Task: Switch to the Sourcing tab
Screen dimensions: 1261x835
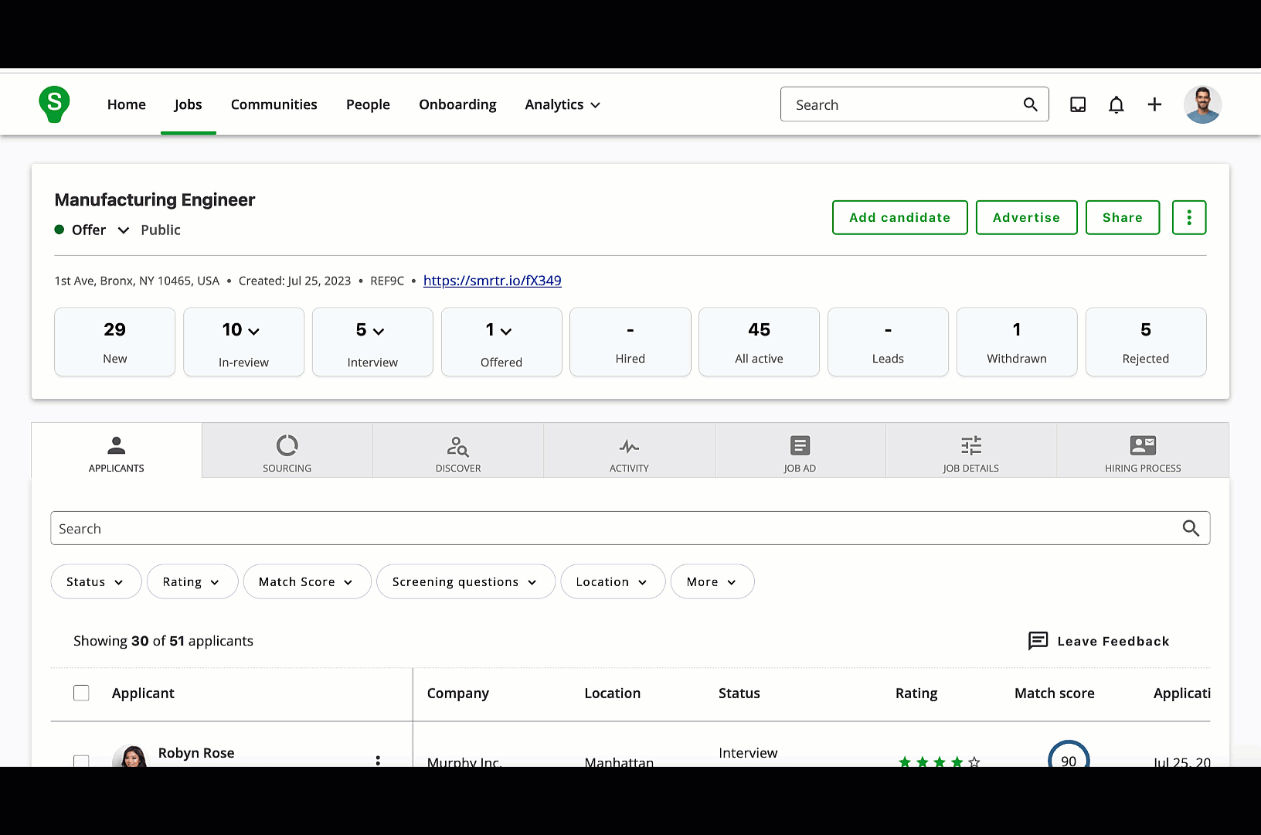Action: [287, 450]
